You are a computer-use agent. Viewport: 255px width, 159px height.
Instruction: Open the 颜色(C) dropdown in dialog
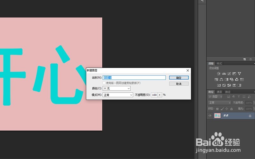pyautogui.click(x=117, y=88)
